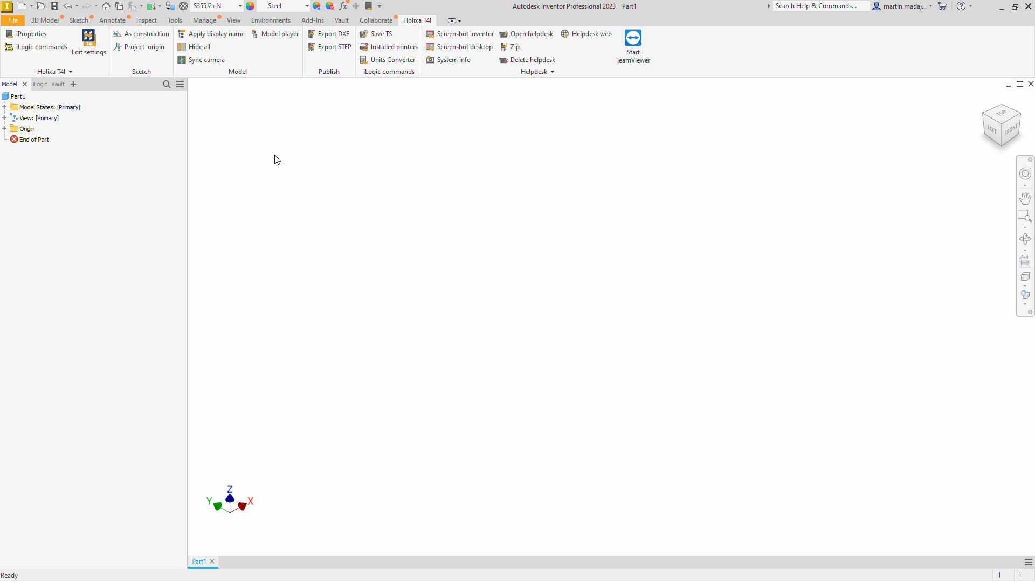This screenshot has width=1035, height=582.
Task: Click the Search Help & Commands field
Action: (819, 6)
